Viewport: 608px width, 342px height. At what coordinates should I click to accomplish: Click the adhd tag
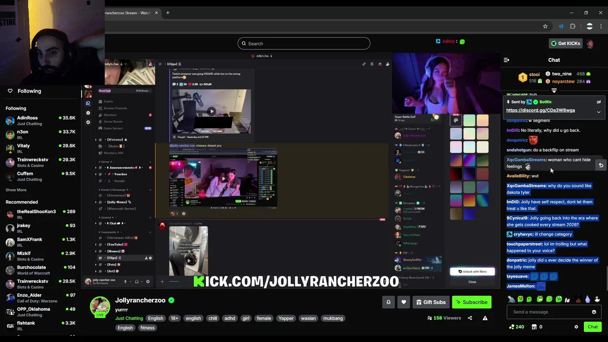point(229,318)
